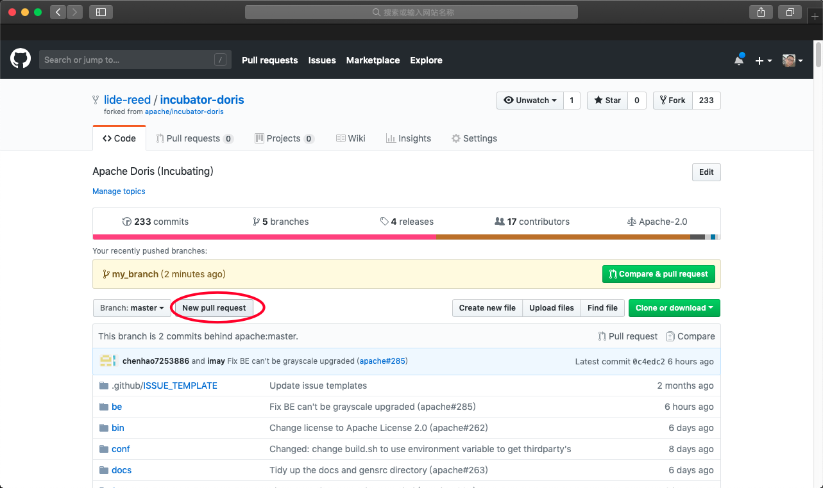Click the watchers count 1
The image size is (823, 488).
572,101
